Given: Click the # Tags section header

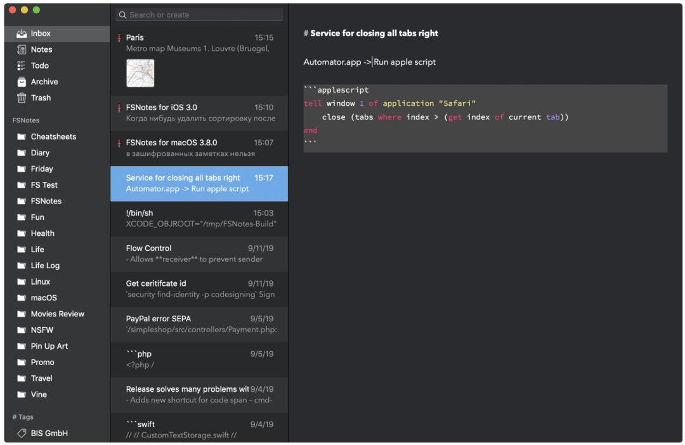Looking at the screenshot, I should point(23,418).
